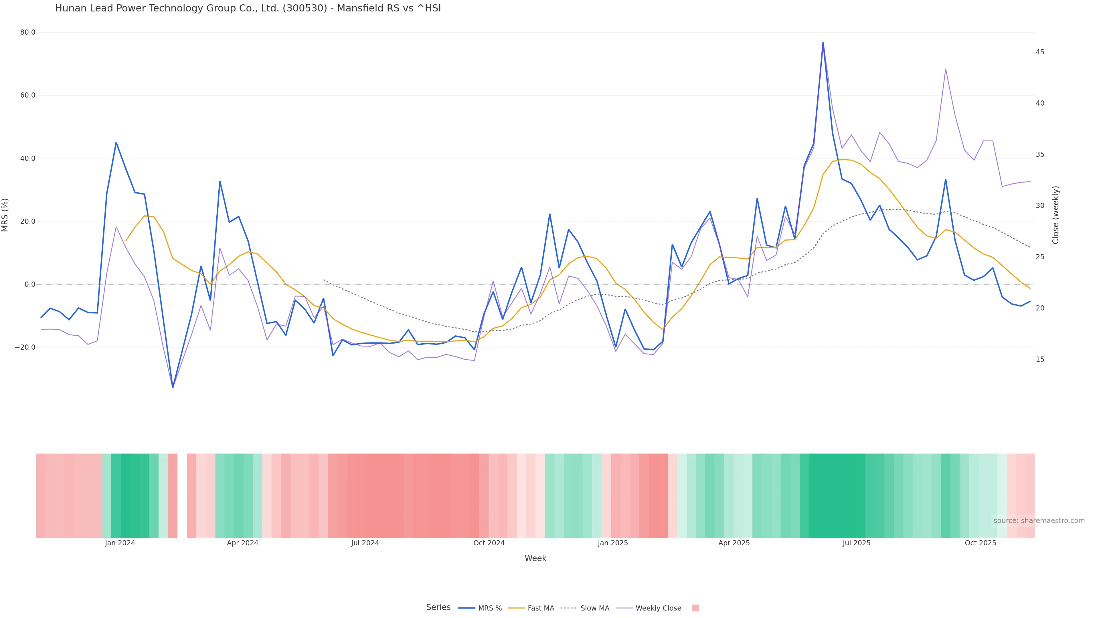Viewport: 1099px width, 618px height.
Task: Click the pink unlabeled legend swatch
Action: [695, 608]
